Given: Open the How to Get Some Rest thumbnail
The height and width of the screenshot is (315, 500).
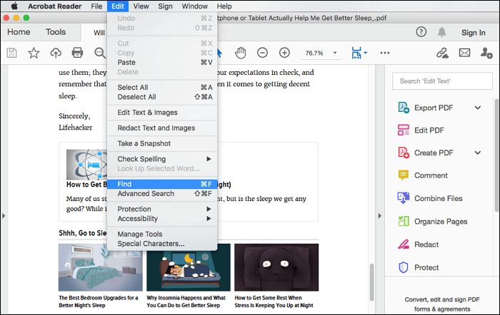Looking at the screenshot, I should coord(276,267).
